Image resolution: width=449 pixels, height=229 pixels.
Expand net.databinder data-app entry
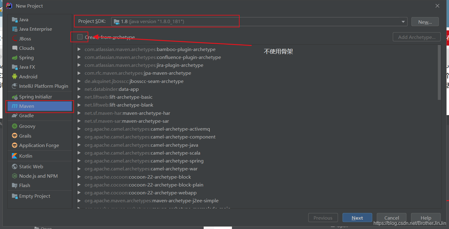tap(79, 89)
